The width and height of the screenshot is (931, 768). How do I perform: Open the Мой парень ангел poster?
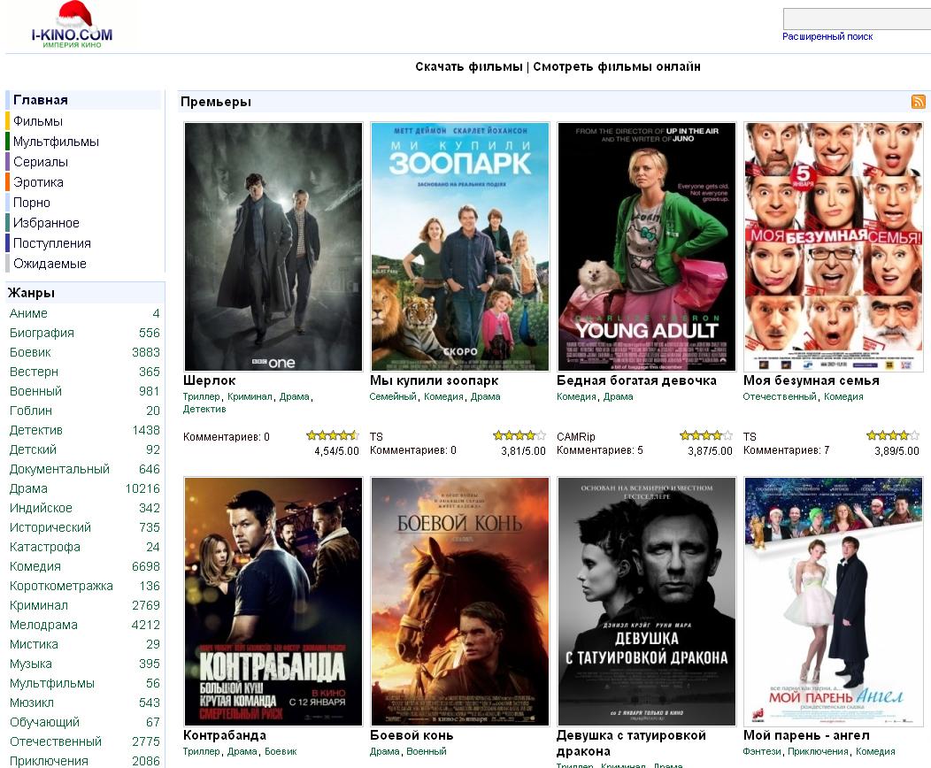[833, 602]
